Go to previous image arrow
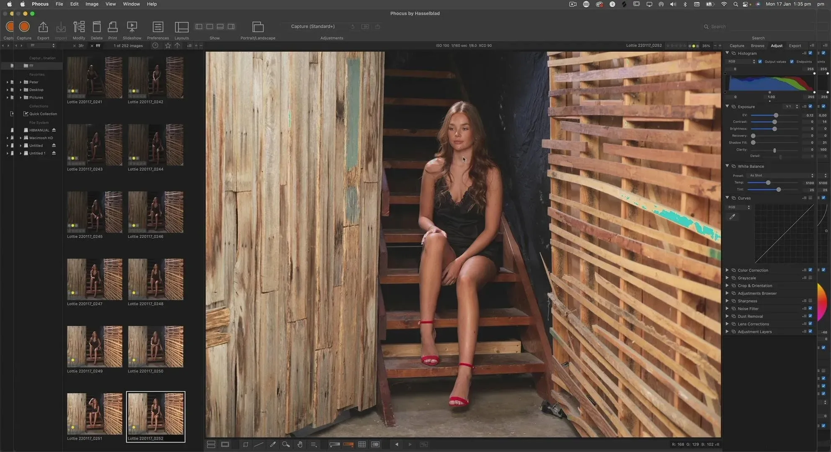 397,444
